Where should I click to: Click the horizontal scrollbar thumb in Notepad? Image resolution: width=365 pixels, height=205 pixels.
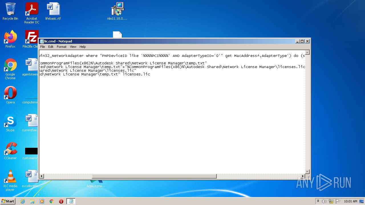click(154, 176)
